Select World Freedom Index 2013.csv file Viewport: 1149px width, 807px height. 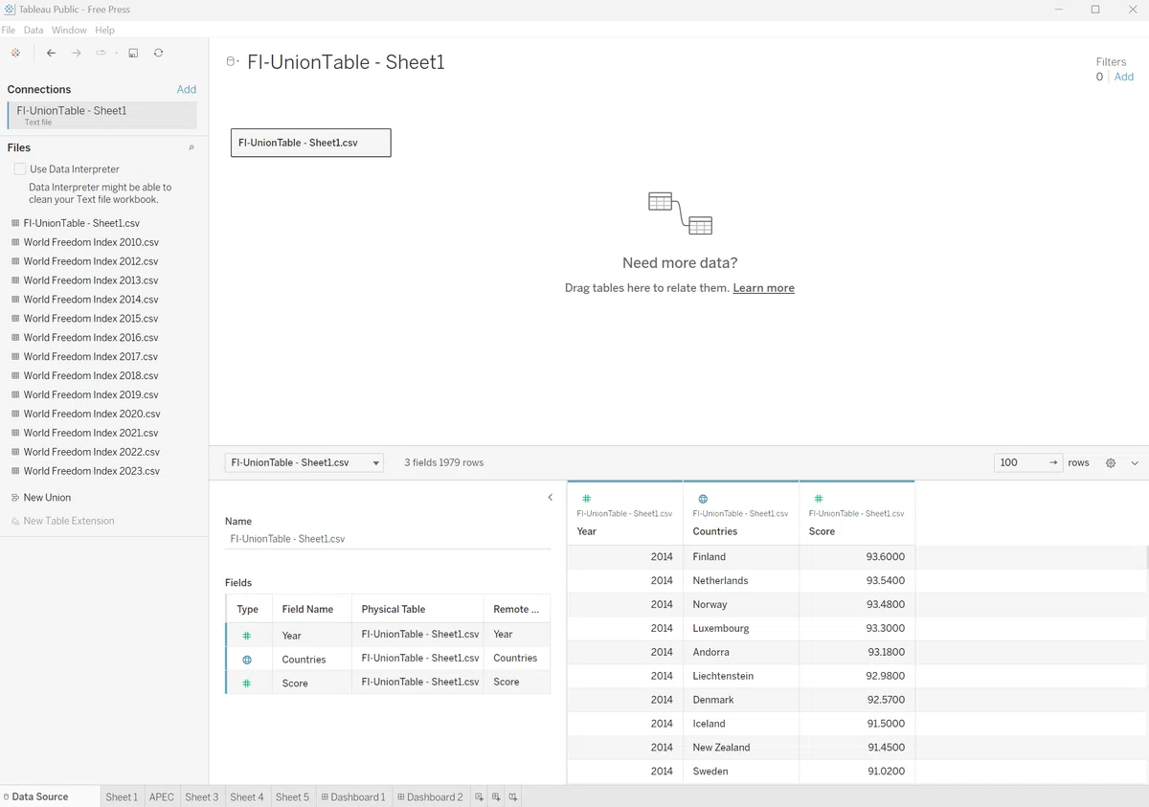[91, 280]
